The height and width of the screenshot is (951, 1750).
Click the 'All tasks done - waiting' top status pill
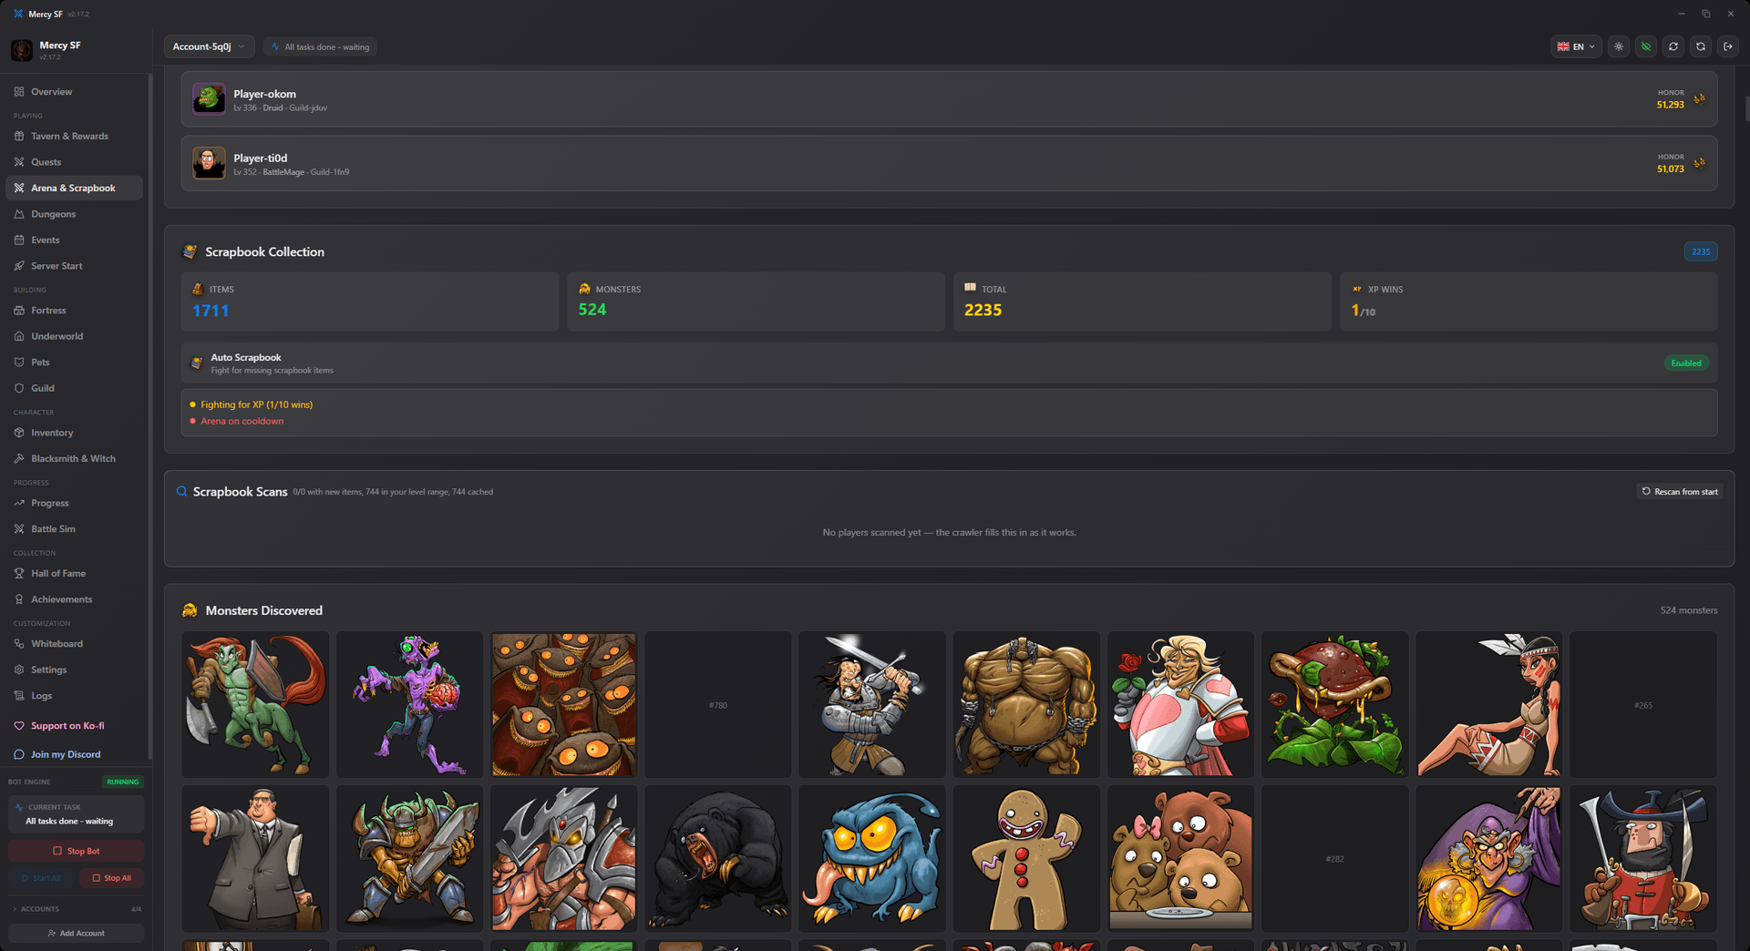(x=320, y=46)
